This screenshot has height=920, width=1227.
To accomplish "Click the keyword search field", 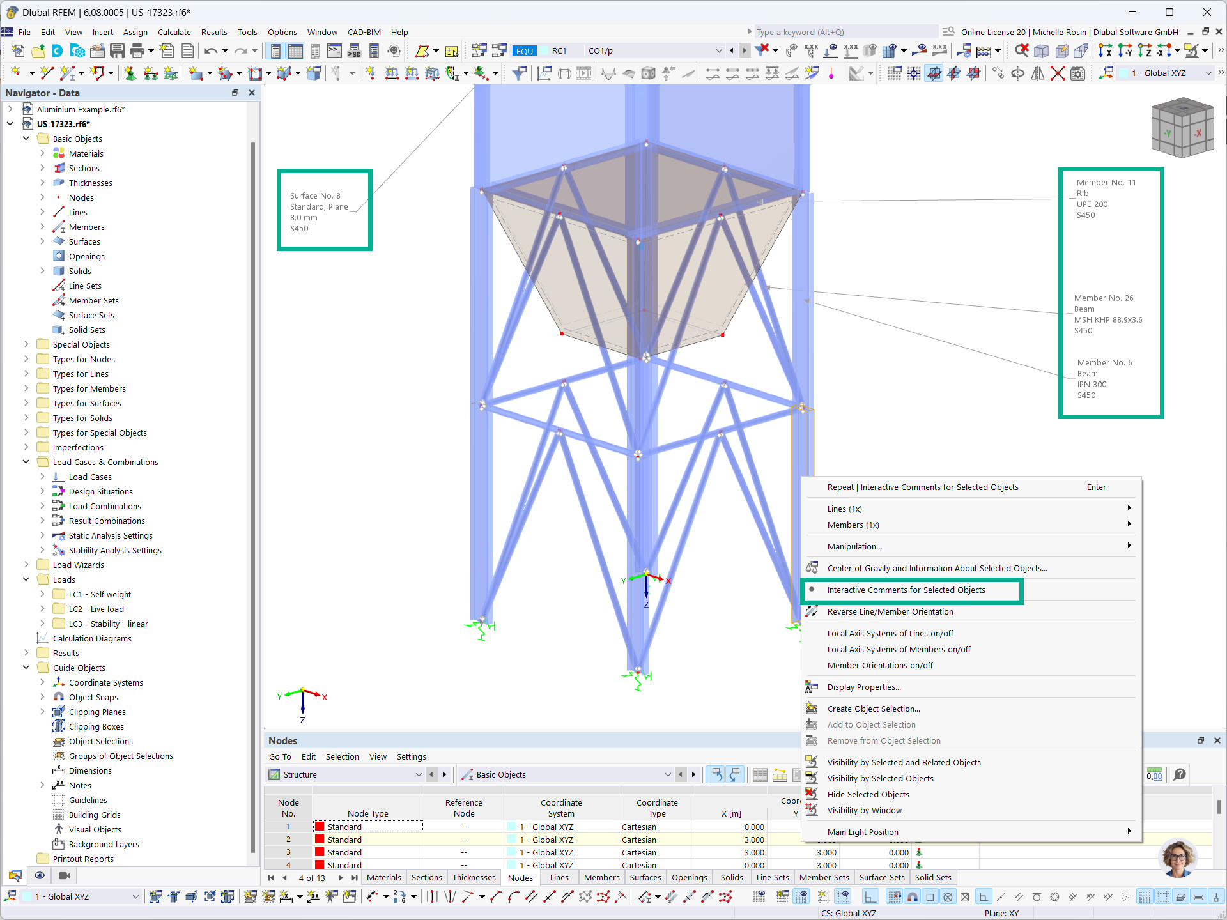I will coord(844,32).
